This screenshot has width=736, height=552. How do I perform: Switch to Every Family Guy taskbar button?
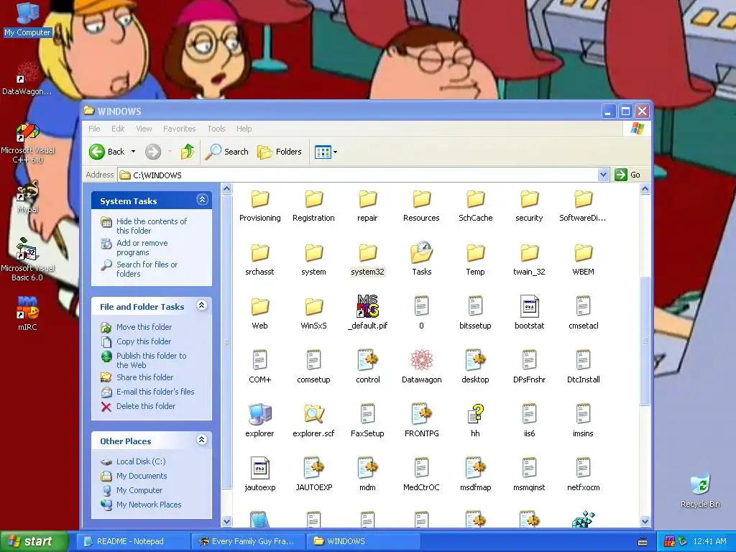click(248, 541)
